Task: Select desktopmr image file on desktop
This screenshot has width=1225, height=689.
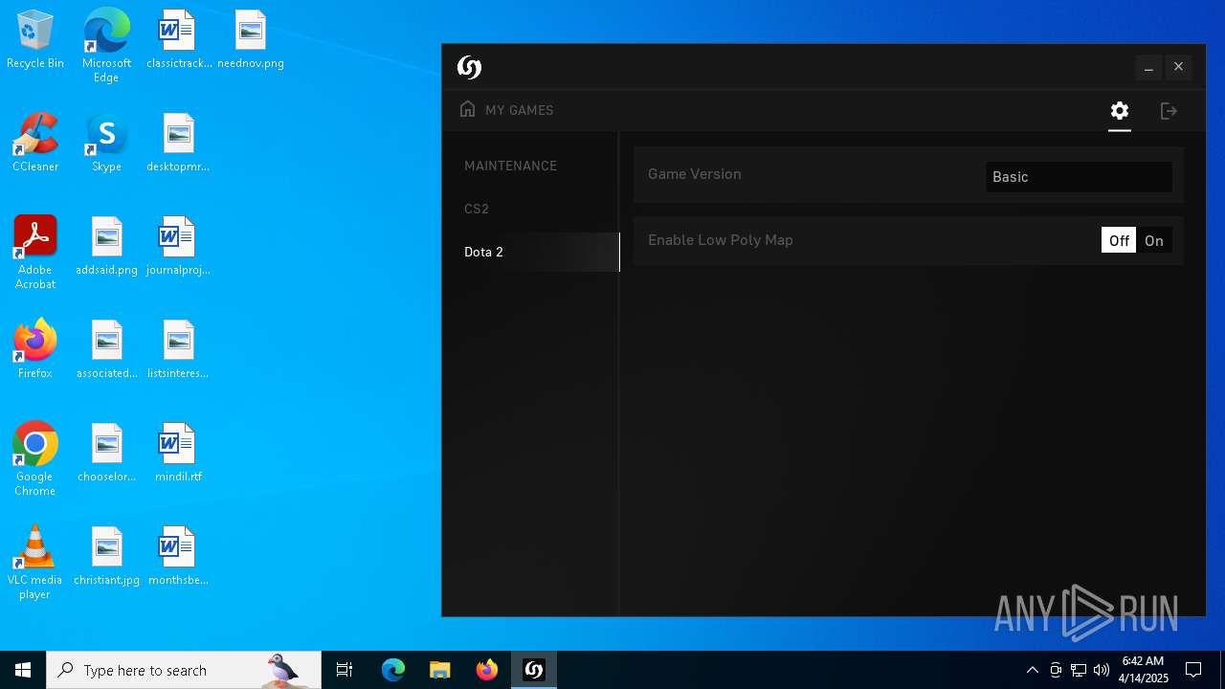Action: point(178,144)
